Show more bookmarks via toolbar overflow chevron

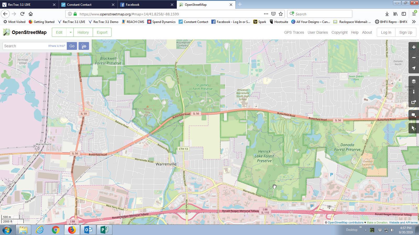point(414,22)
